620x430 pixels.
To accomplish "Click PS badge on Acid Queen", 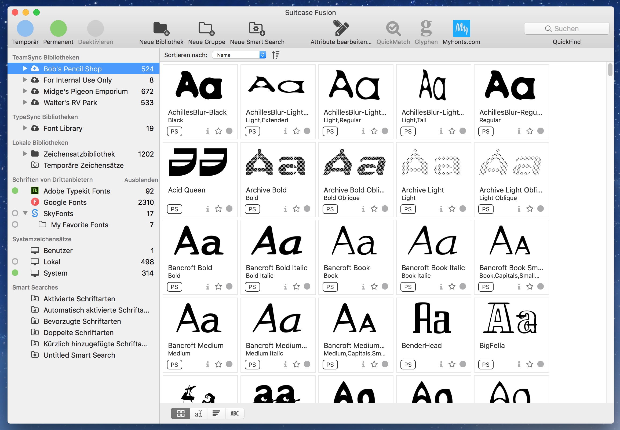I will pos(174,209).
